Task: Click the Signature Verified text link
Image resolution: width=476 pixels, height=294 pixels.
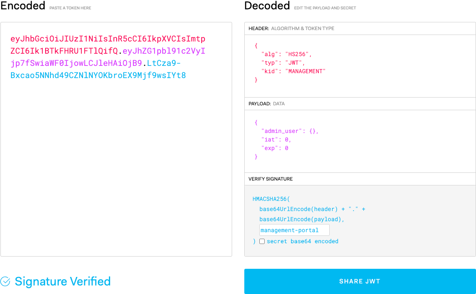Action: (63, 281)
